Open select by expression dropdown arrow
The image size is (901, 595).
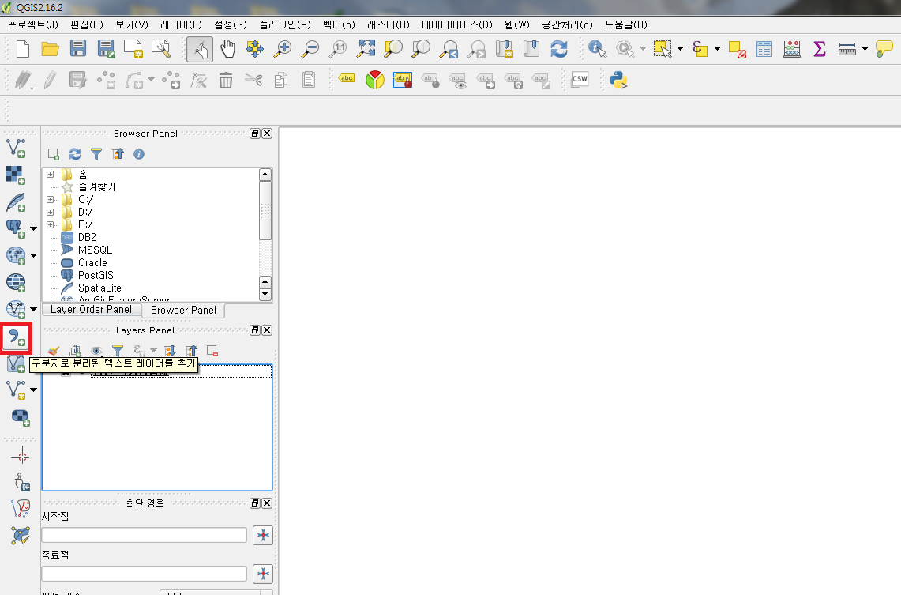(717, 49)
